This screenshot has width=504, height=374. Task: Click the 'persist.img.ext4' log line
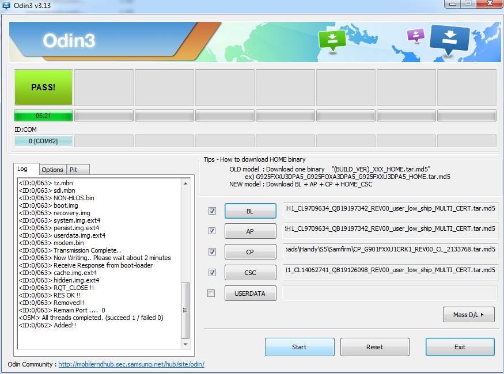click(59, 228)
